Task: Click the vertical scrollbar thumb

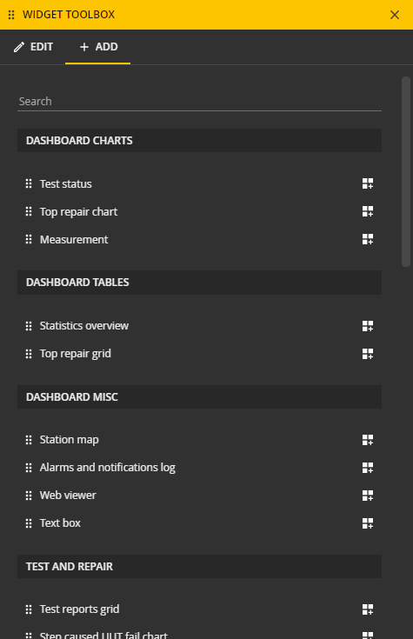Action: (406, 171)
